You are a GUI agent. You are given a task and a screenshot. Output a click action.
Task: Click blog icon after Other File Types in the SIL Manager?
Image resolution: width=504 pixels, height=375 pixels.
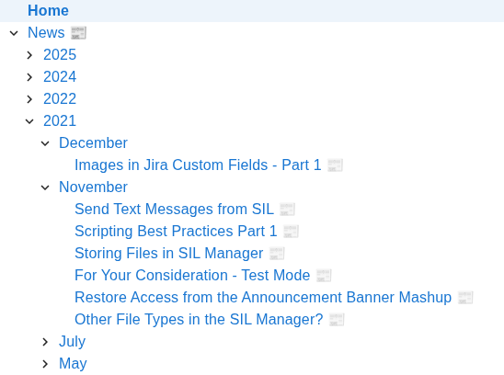tap(338, 320)
